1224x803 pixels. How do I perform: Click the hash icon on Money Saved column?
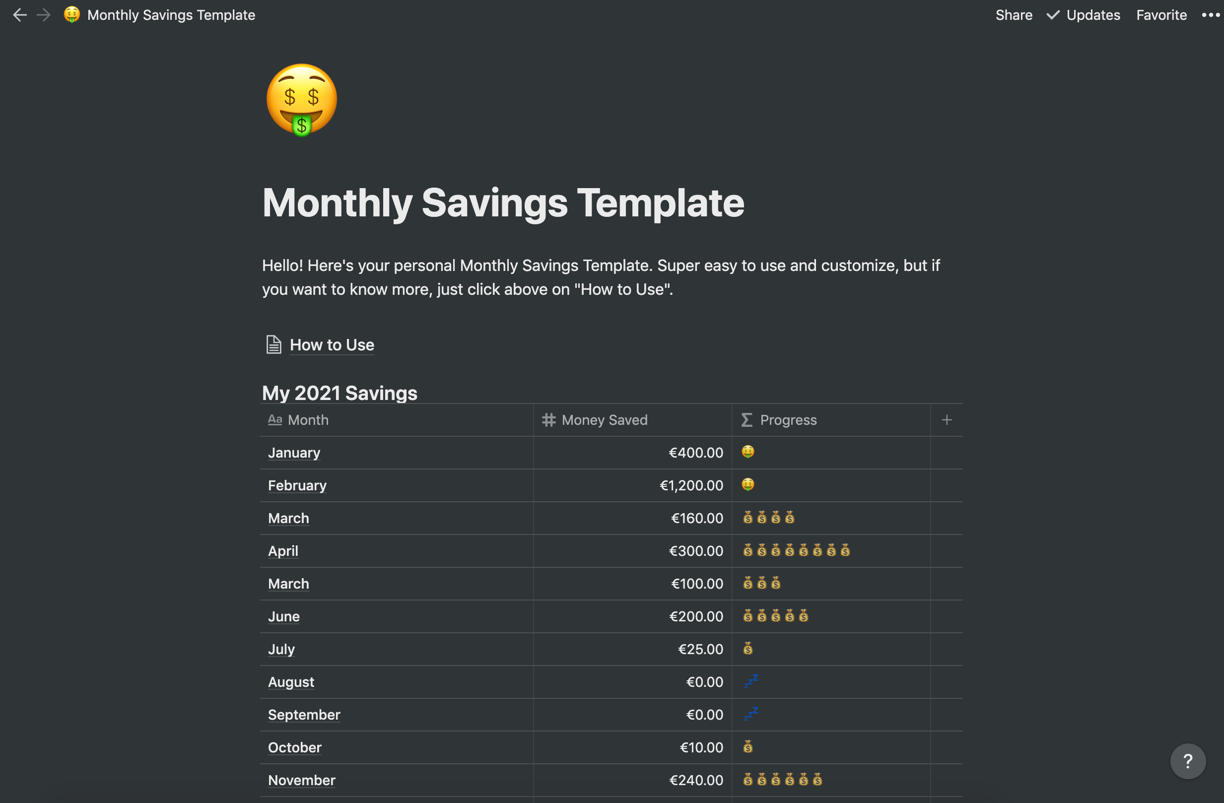pos(548,419)
